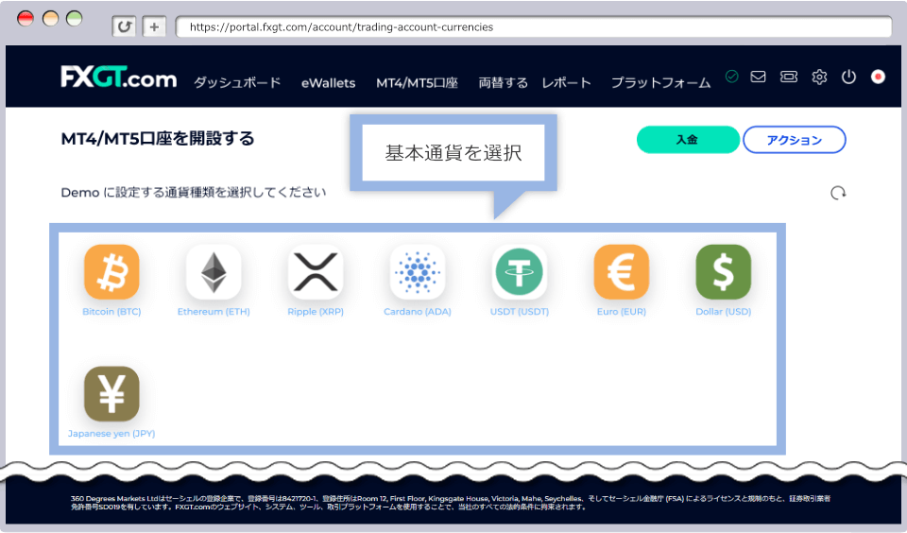Click the green 入金 button
This screenshot has width=907, height=533.
(x=688, y=140)
